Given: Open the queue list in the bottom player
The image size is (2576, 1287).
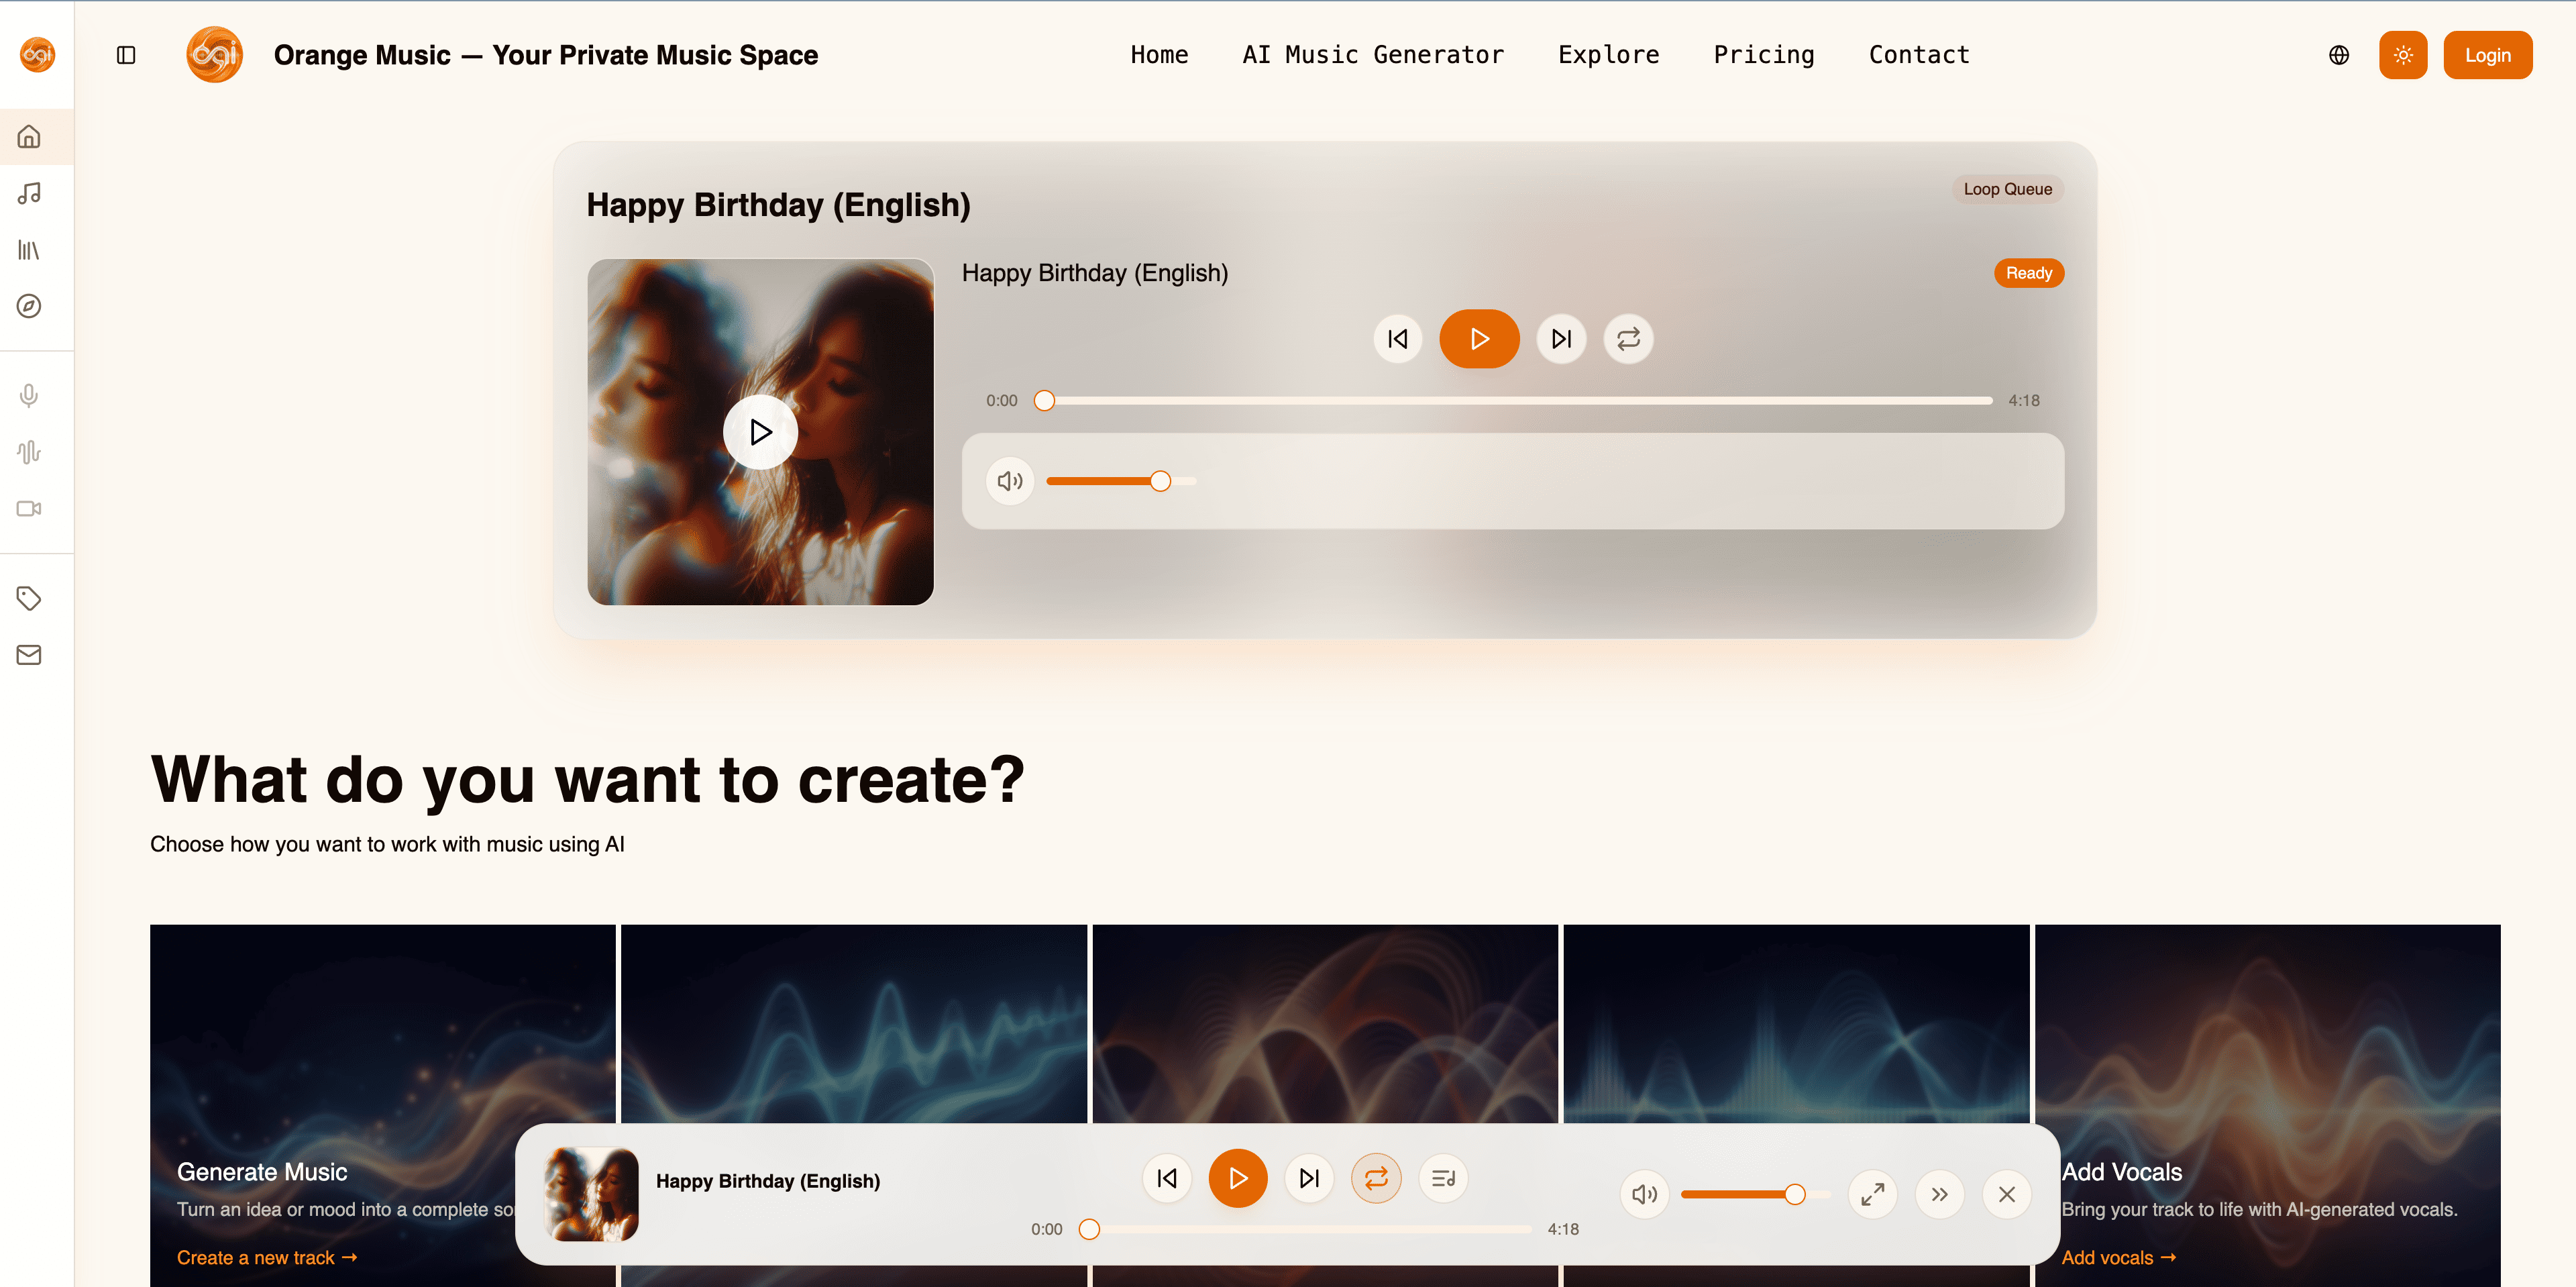Looking at the screenshot, I should pos(1443,1178).
